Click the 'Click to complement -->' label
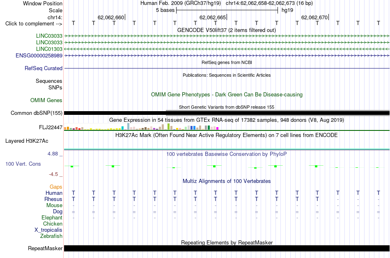Image resolution: width=390 pixels, height=258 pixels. pos(34,24)
